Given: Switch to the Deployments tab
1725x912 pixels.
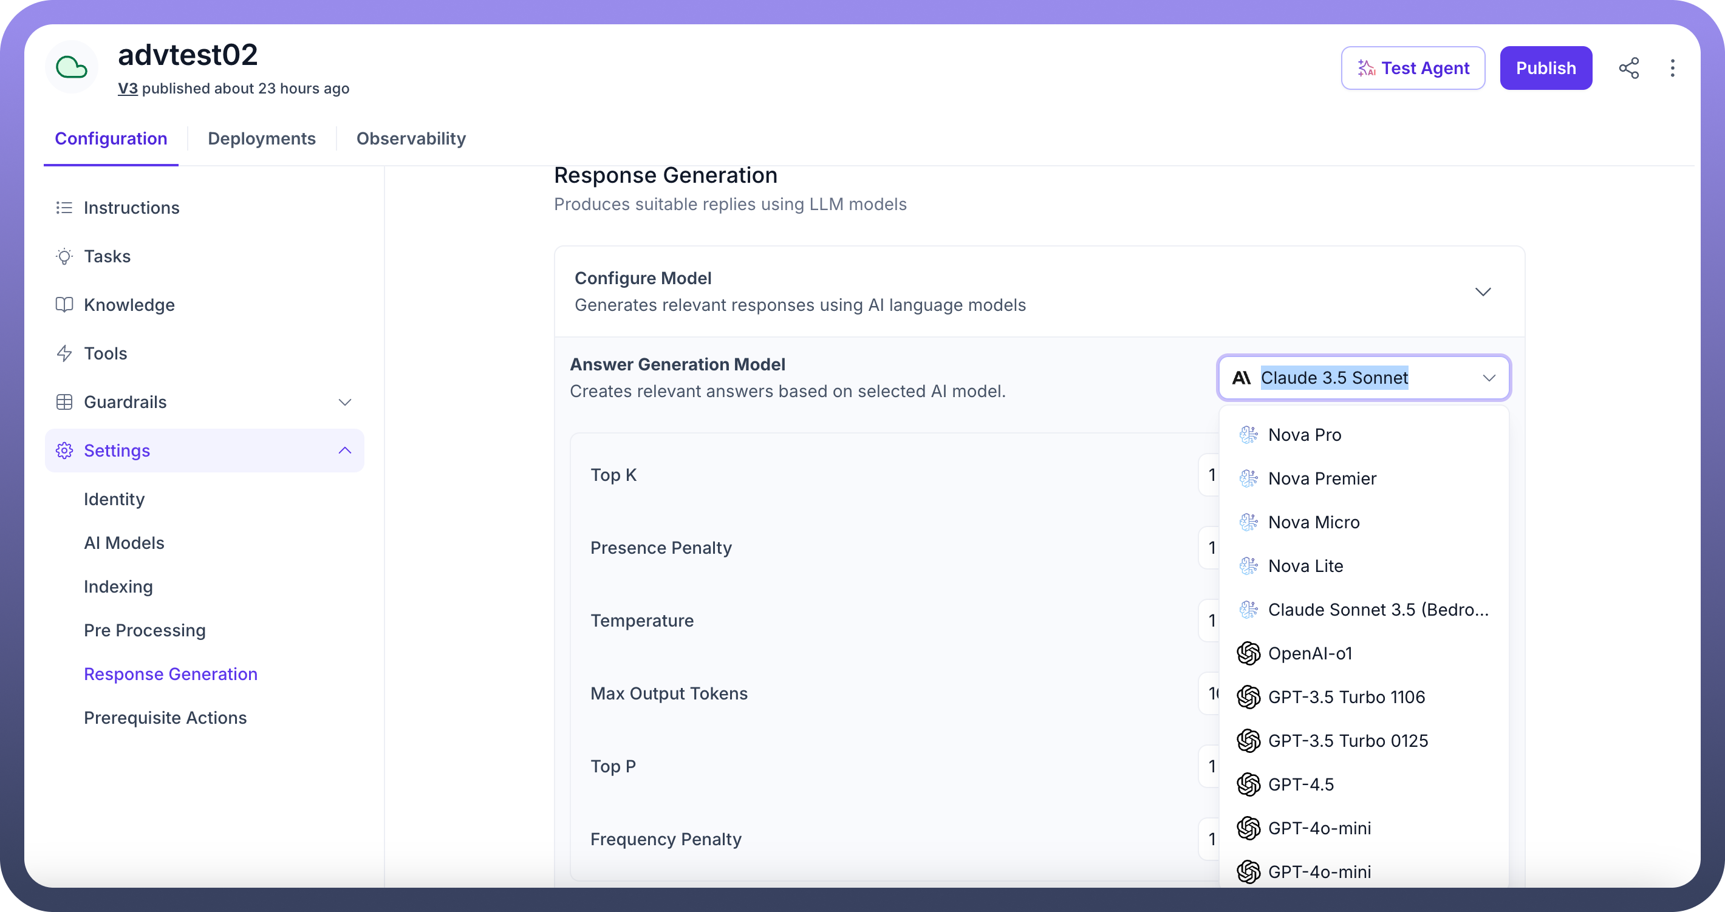Looking at the screenshot, I should click(262, 138).
